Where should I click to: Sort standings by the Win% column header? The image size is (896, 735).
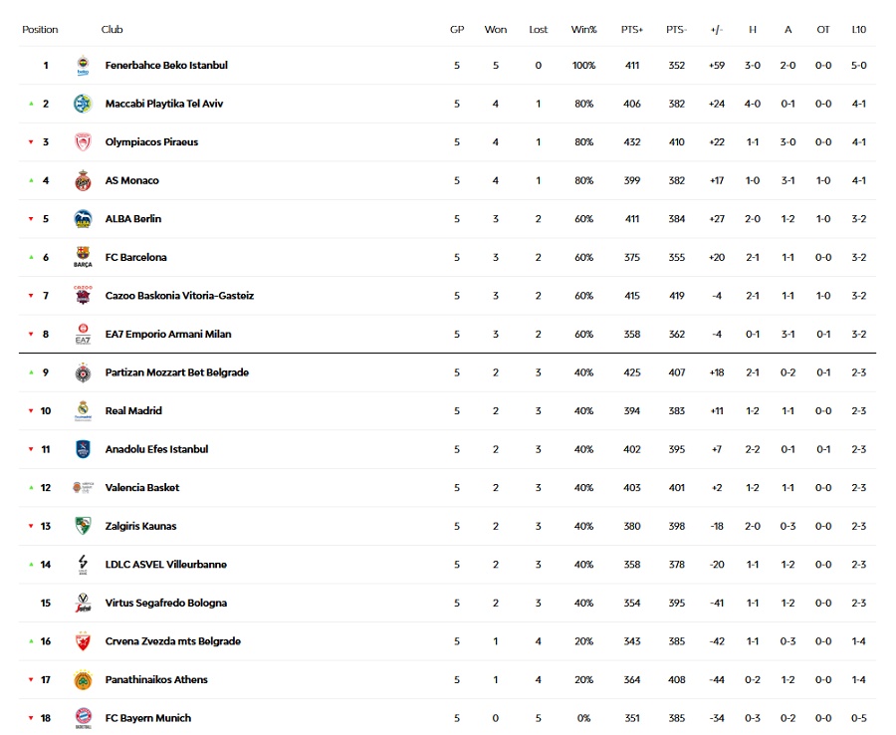click(583, 29)
